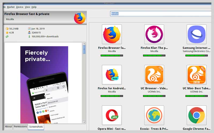This screenshot has height=133, width=214.
Task: Select the Firefox Browser app icon in results
Action: point(112,34)
